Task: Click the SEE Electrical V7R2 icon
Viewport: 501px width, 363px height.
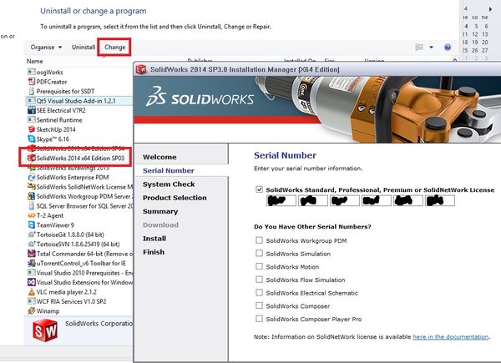Action: 32,110
